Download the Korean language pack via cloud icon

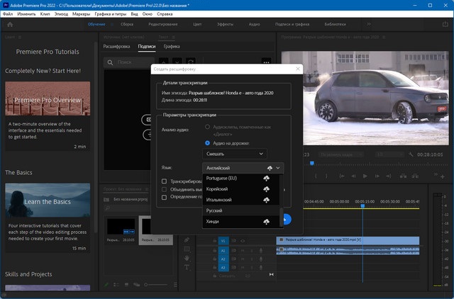click(x=266, y=190)
